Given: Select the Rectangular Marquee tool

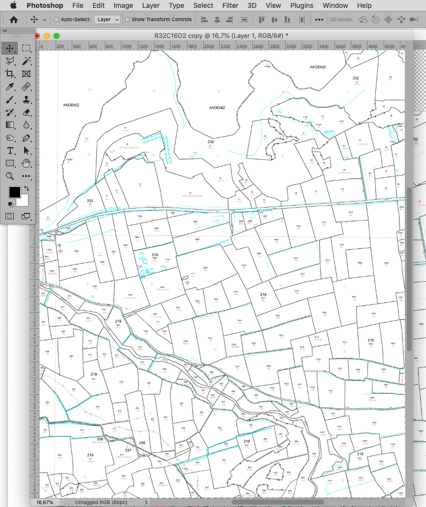Looking at the screenshot, I should pyautogui.click(x=26, y=48).
